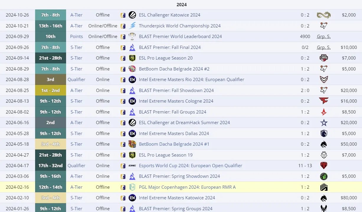Screen dimensions: 362x212
Task: Click the BetBoom Dacha Belgrade 2024 #2 logo
Action: pyautogui.click(x=132, y=69)
